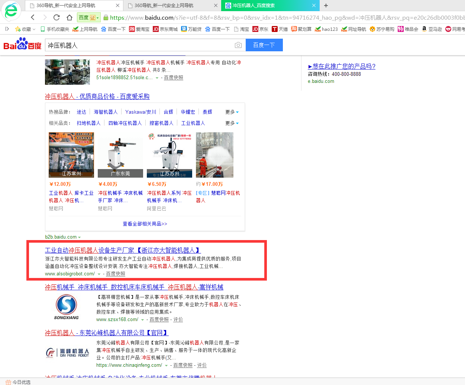Click the browser forward arrow
Image resolution: width=465 pixels, height=385 pixels.
pyautogui.click(x=45, y=17)
